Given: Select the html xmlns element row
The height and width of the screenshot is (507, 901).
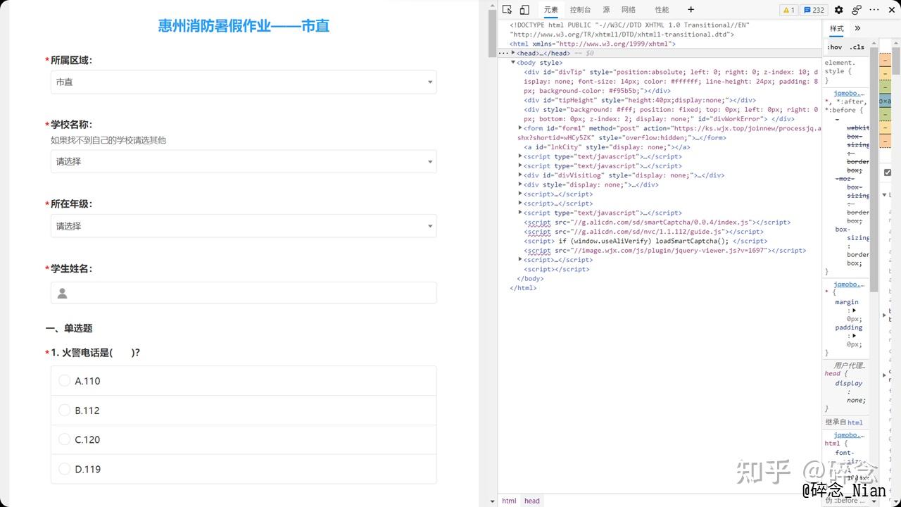Looking at the screenshot, I should tap(593, 44).
